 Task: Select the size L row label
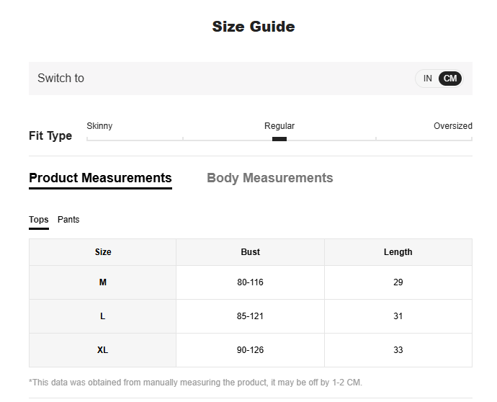pos(103,316)
